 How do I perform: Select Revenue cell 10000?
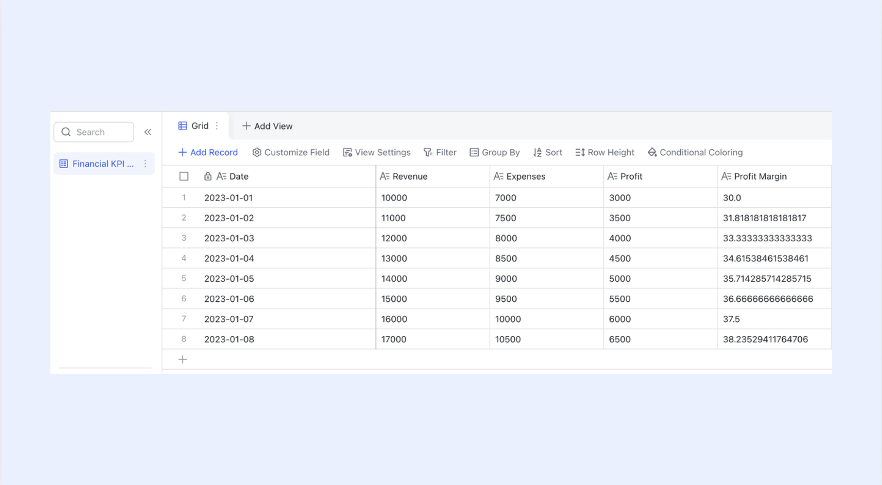pos(433,198)
